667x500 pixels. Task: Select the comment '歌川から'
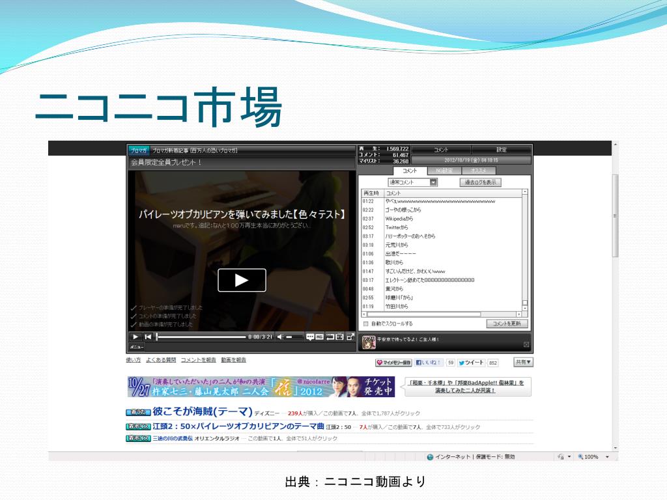tap(394, 263)
